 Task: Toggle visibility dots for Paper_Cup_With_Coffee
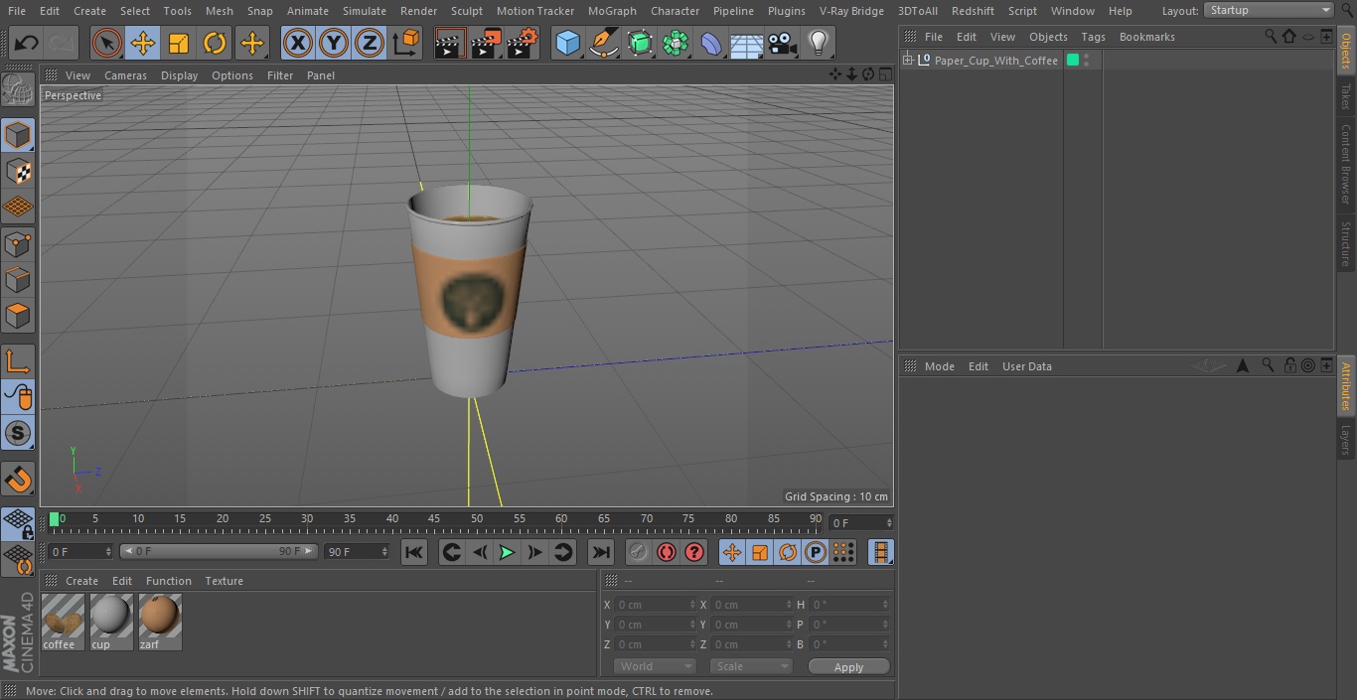[x=1087, y=61]
